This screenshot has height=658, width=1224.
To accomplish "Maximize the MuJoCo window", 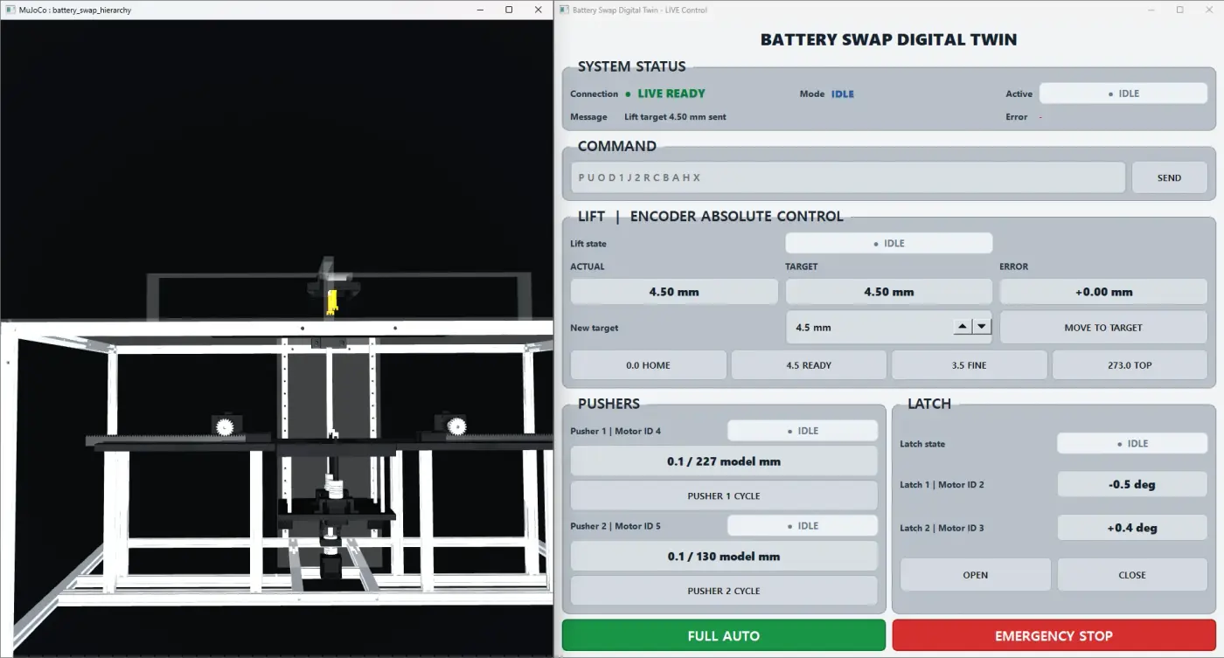I will click(509, 10).
